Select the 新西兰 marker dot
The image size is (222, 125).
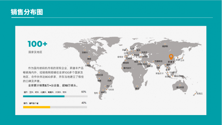tap(195, 93)
